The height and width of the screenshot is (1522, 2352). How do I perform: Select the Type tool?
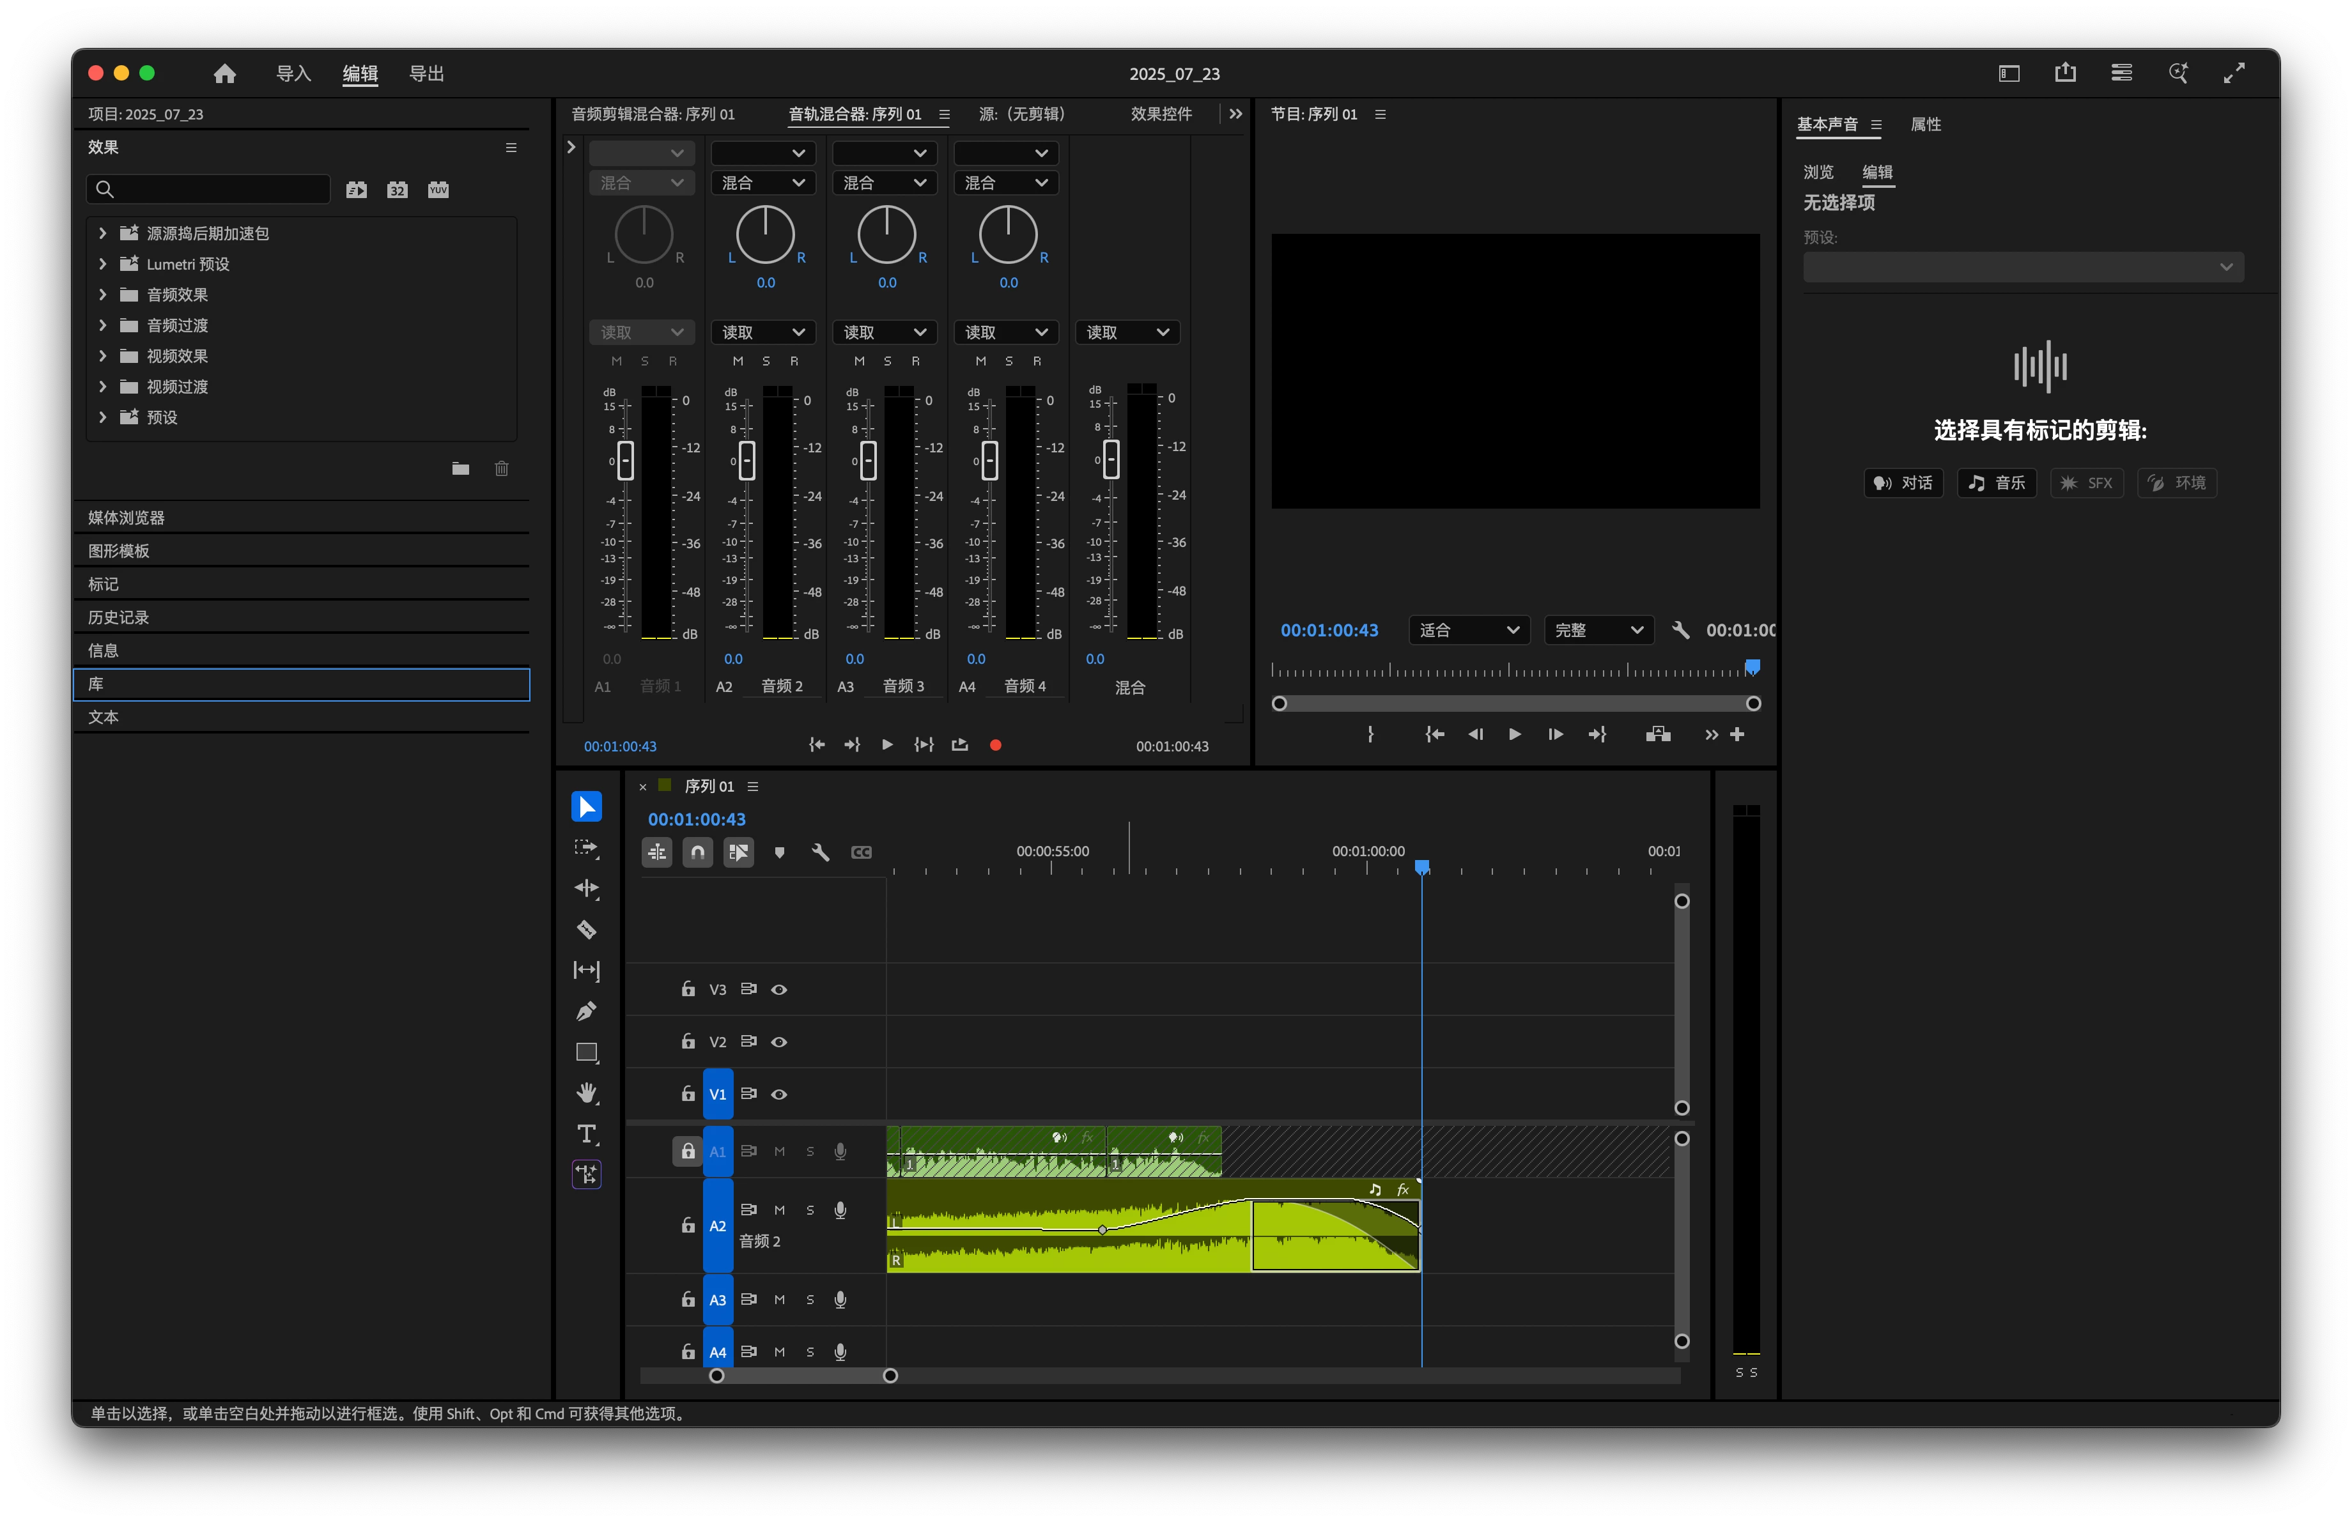(x=586, y=1133)
